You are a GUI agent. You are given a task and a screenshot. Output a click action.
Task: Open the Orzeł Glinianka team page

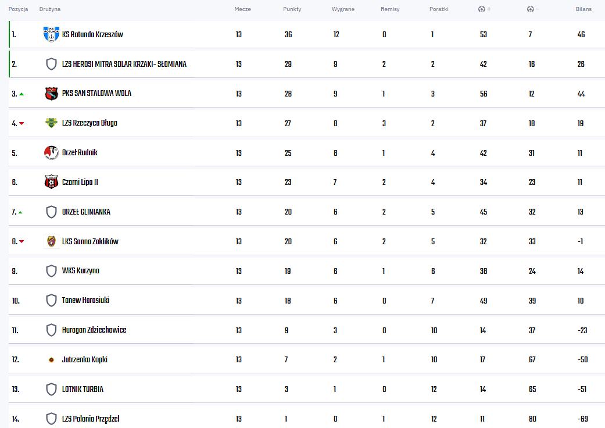click(86, 212)
